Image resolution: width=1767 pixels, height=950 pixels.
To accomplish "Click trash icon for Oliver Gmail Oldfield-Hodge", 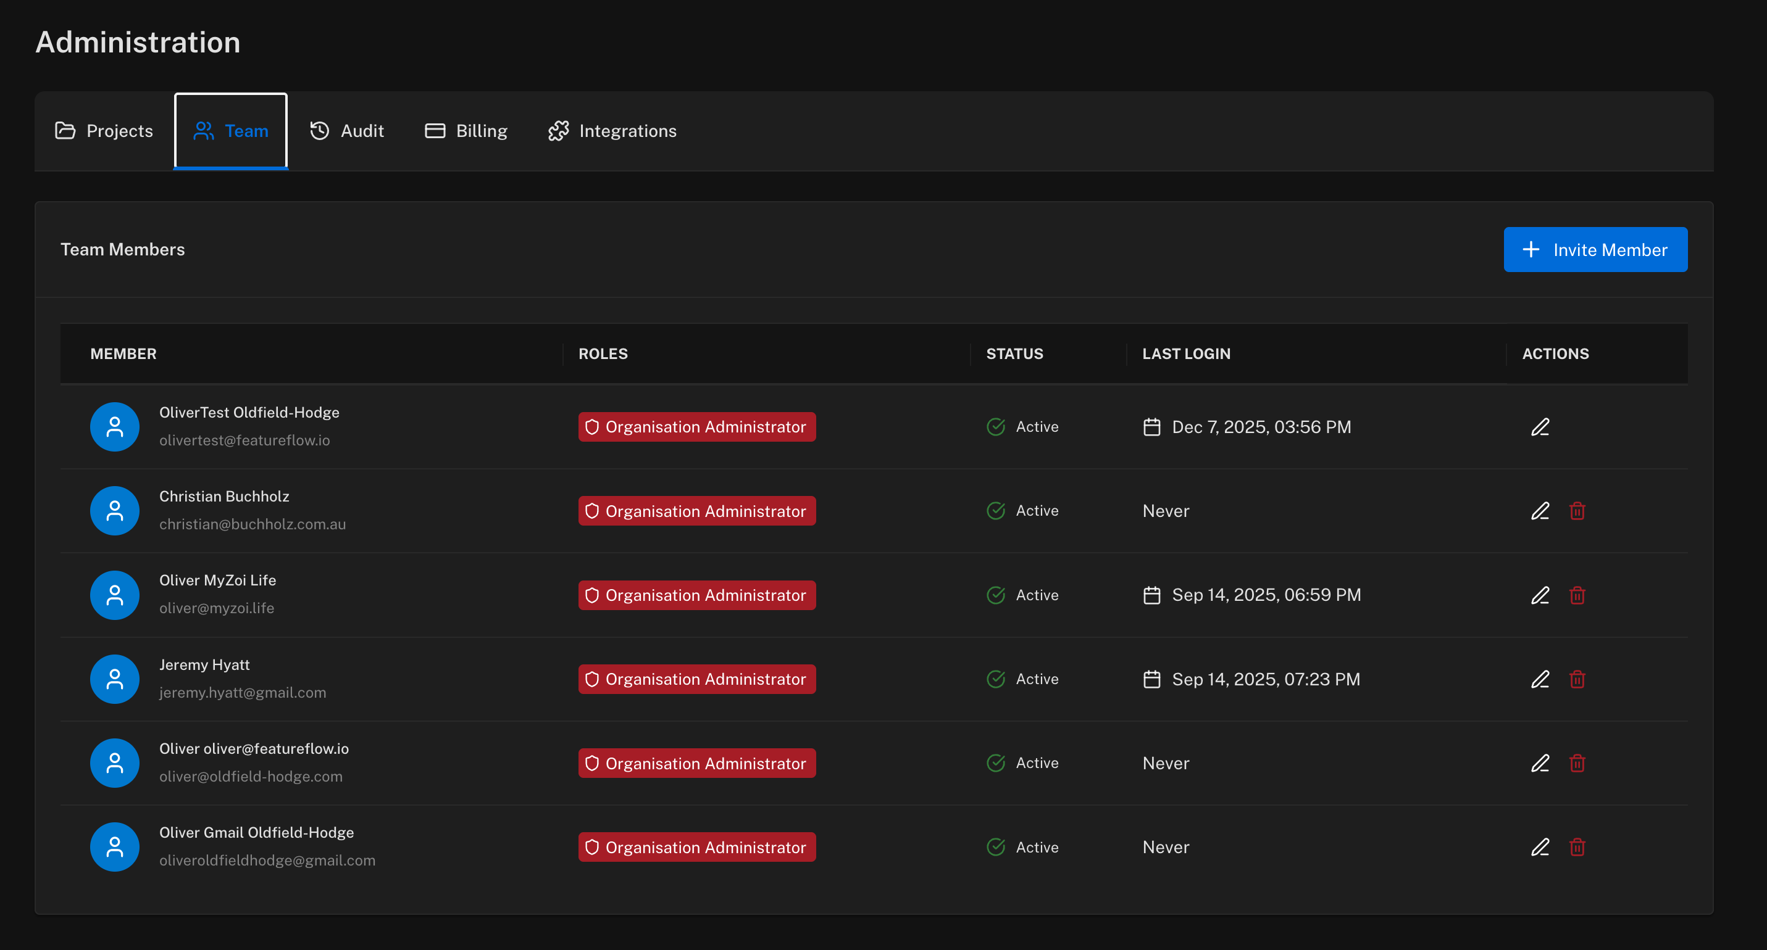I will click(x=1577, y=847).
